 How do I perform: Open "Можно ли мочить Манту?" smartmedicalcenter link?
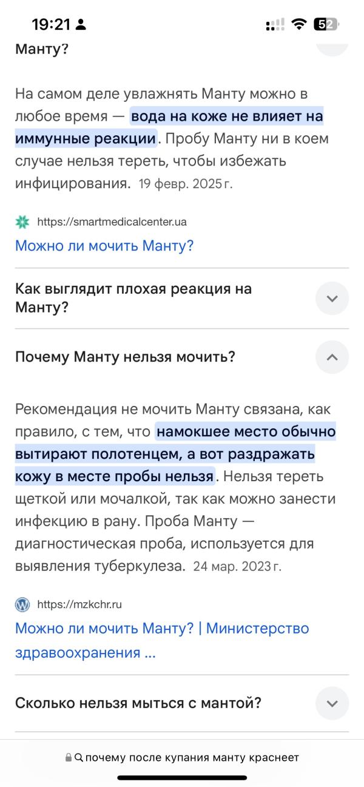coord(104,246)
